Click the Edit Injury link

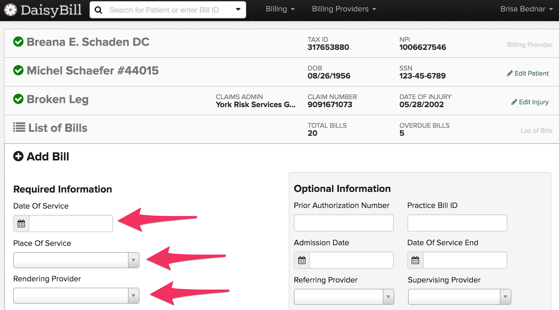pyautogui.click(x=530, y=102)
